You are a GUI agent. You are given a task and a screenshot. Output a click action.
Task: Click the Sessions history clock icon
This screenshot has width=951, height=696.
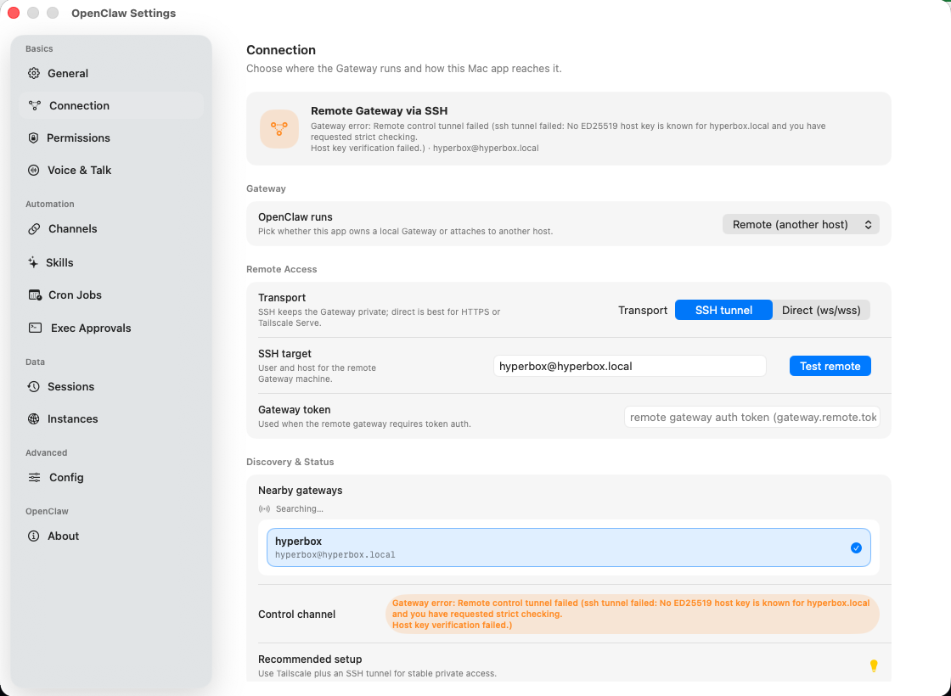click(34, 387)
